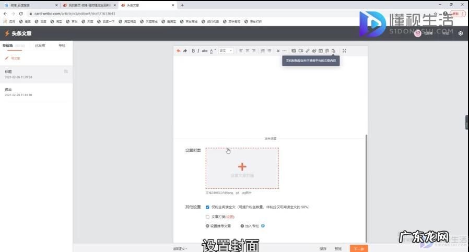469x252 pixels.
Task: Redo with the forward arrow icon
Action: point(185,51)
